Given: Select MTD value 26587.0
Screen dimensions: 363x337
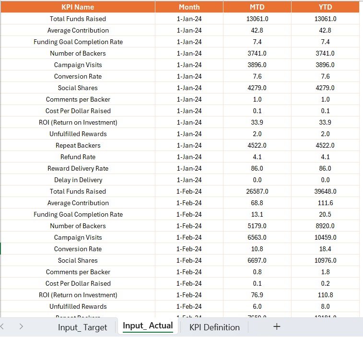Looking at the screenshot, I should pyautogui.click(x=257, y=191).
